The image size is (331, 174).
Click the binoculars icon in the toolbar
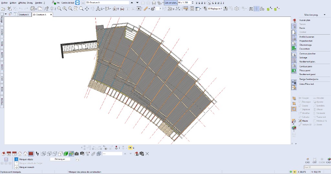point(251,9)
